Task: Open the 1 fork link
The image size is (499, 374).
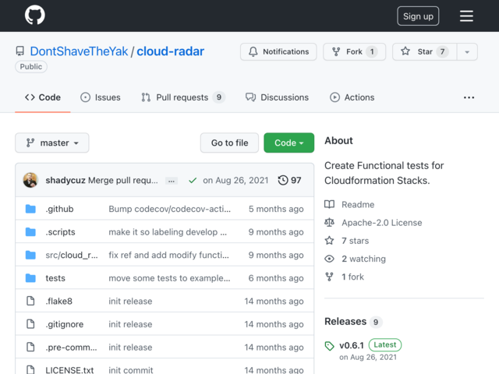Action: tap(352, 277)
